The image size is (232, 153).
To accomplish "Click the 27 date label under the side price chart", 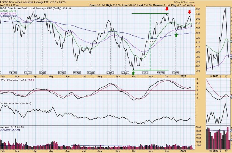I will pos(211,76).
